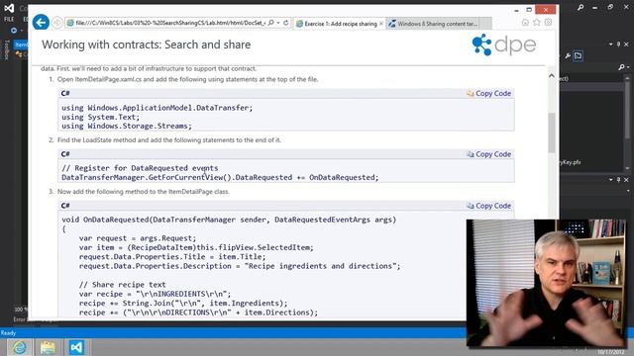
Task: Open a new browser tab
Action: [x=486, y=24]
